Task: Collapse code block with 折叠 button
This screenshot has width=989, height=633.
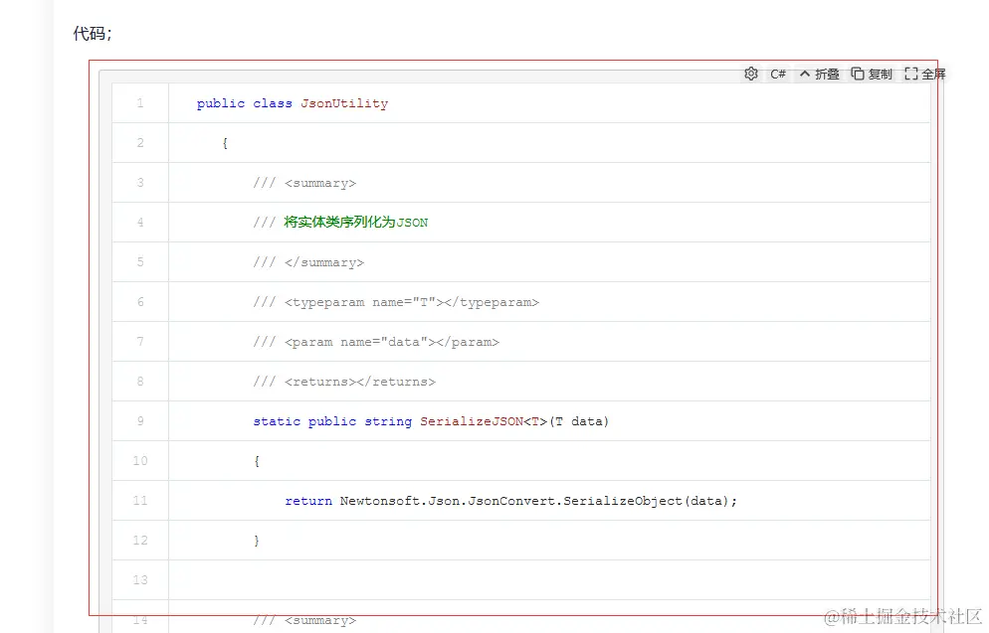Action: pyautogui.click(x=819, y=75)
